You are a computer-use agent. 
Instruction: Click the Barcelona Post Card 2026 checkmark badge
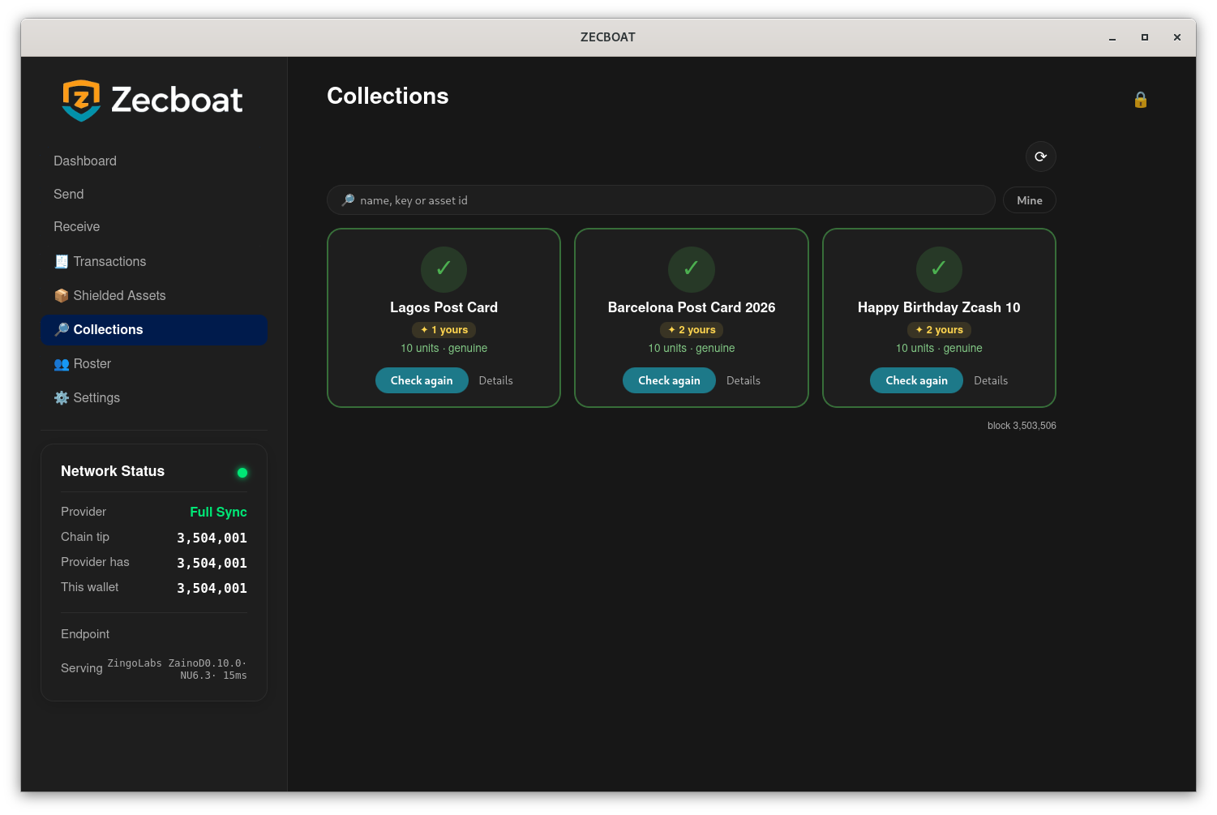coord(691,269)
